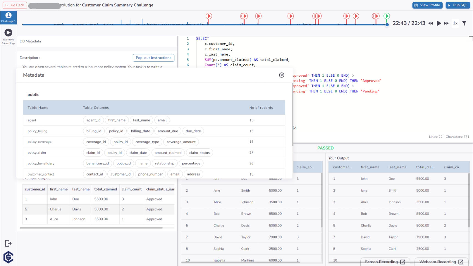Close the Metadata dialog

click(281, 75)
